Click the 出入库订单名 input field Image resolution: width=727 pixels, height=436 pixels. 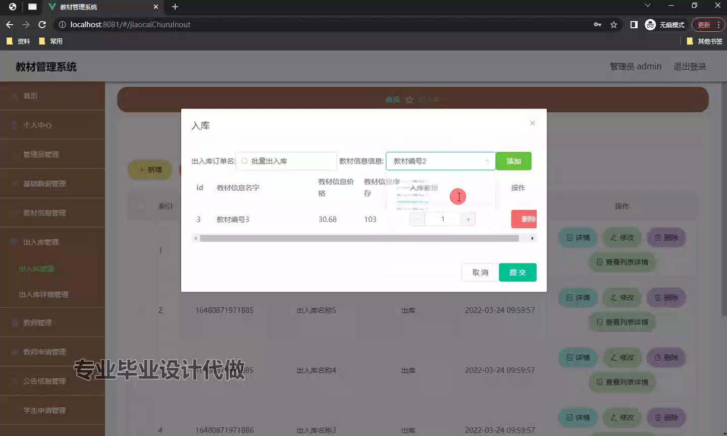point(286,161)
